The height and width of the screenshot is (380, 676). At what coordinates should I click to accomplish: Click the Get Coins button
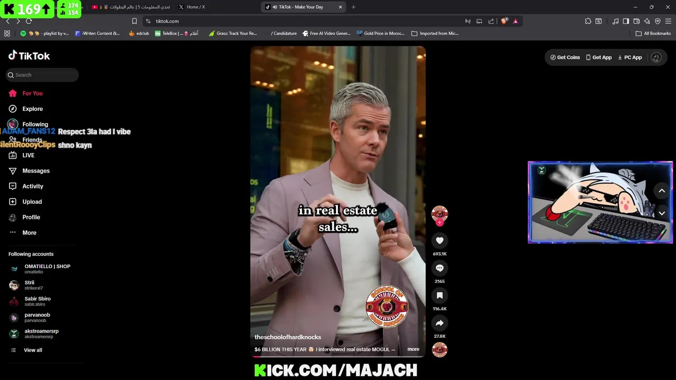565,58
